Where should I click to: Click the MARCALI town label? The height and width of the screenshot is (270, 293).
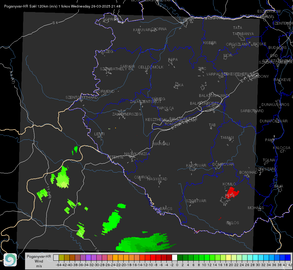[162, 144]
